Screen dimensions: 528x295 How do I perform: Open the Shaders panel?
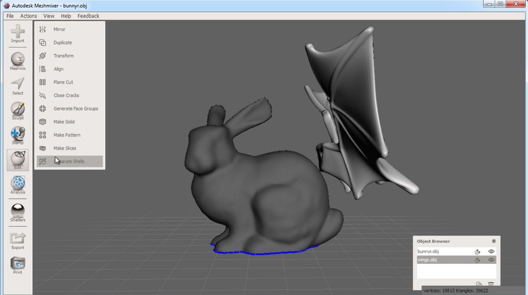18,213
